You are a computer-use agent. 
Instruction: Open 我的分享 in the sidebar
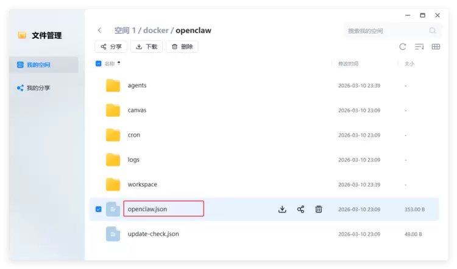(38, 88)
